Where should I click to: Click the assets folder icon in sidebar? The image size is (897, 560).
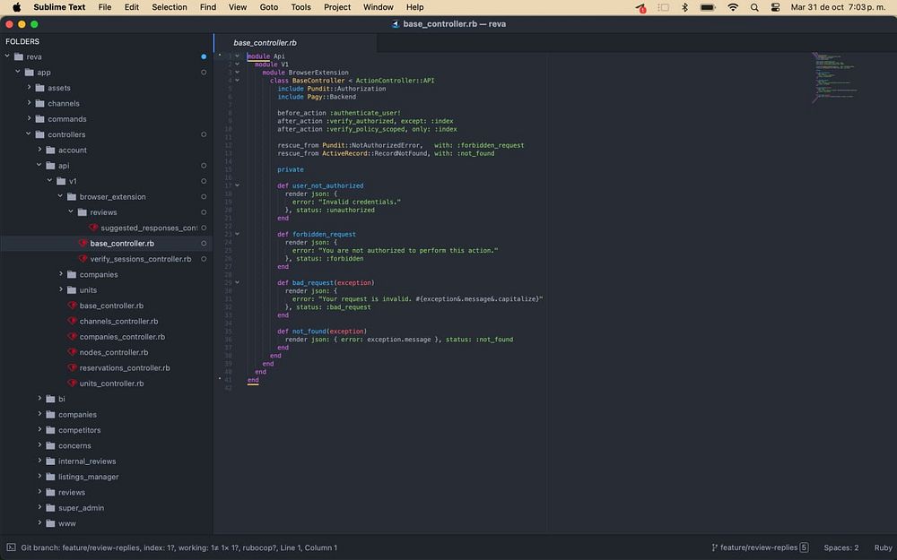pos(39,88)
